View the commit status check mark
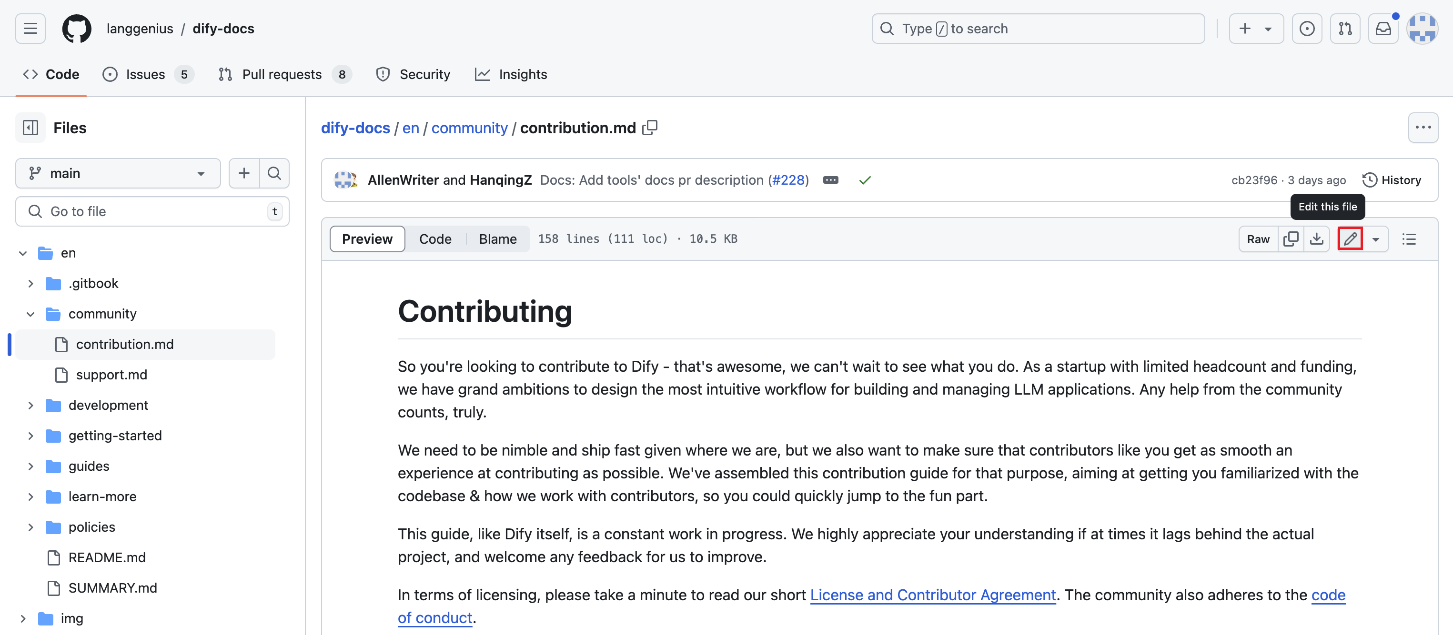 pos(865,180)
